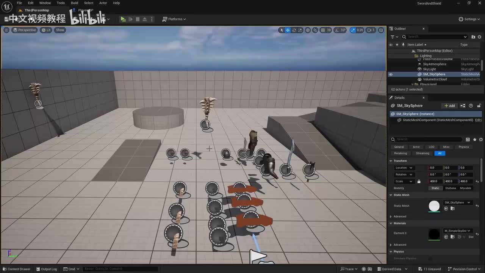This screenshot has height=273, width=485.
Task: Toggle rotation snapping angle icon
Action: click(336, 30)
